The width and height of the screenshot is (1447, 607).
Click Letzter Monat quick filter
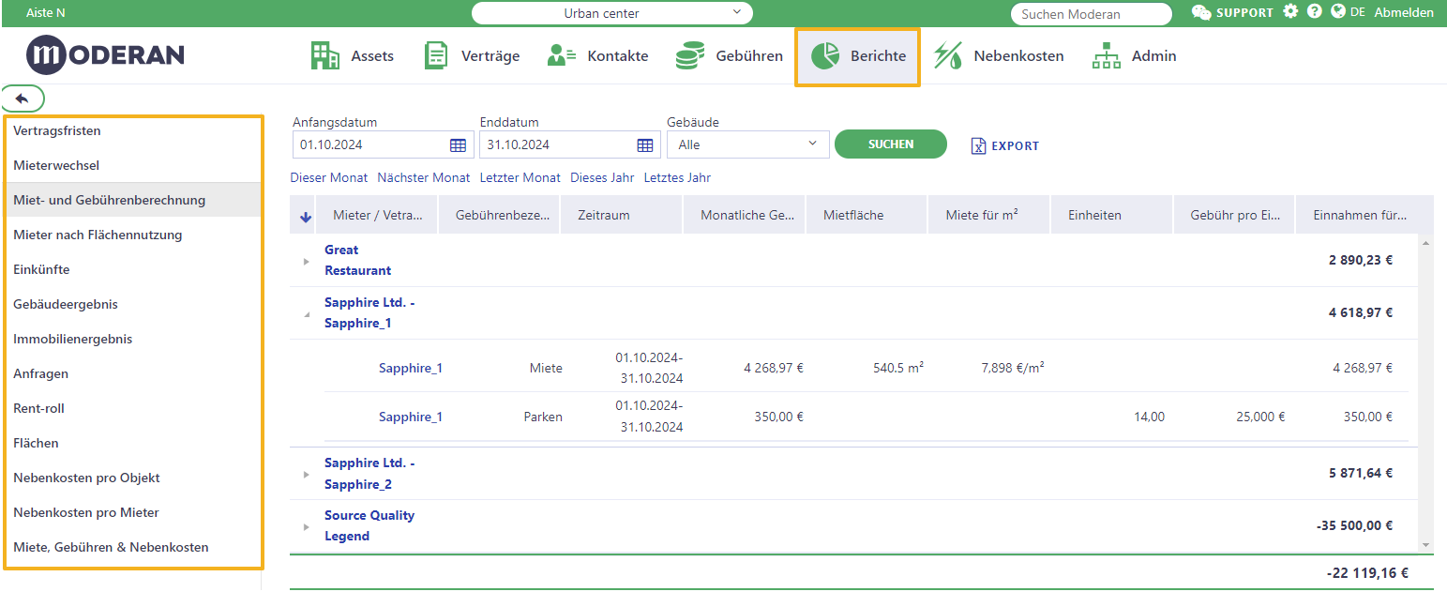tap(520, 177)
